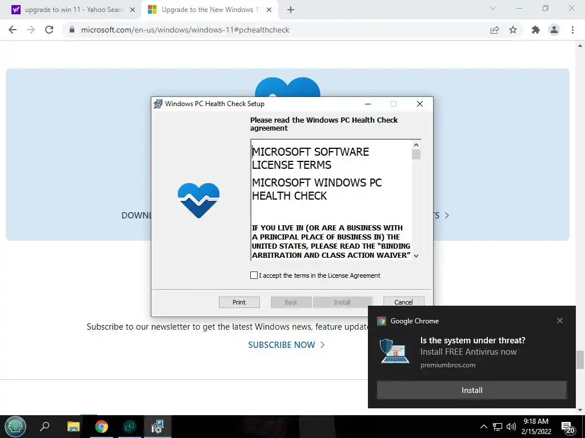
Task: Open the Chrome profile avatar
Action: pos(554,30)
